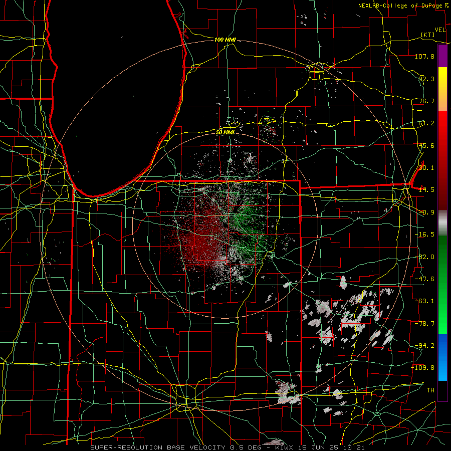451x451 pixels.
Task: Click the -109.8 velocity scale value
Action: [x=423, y=368]
